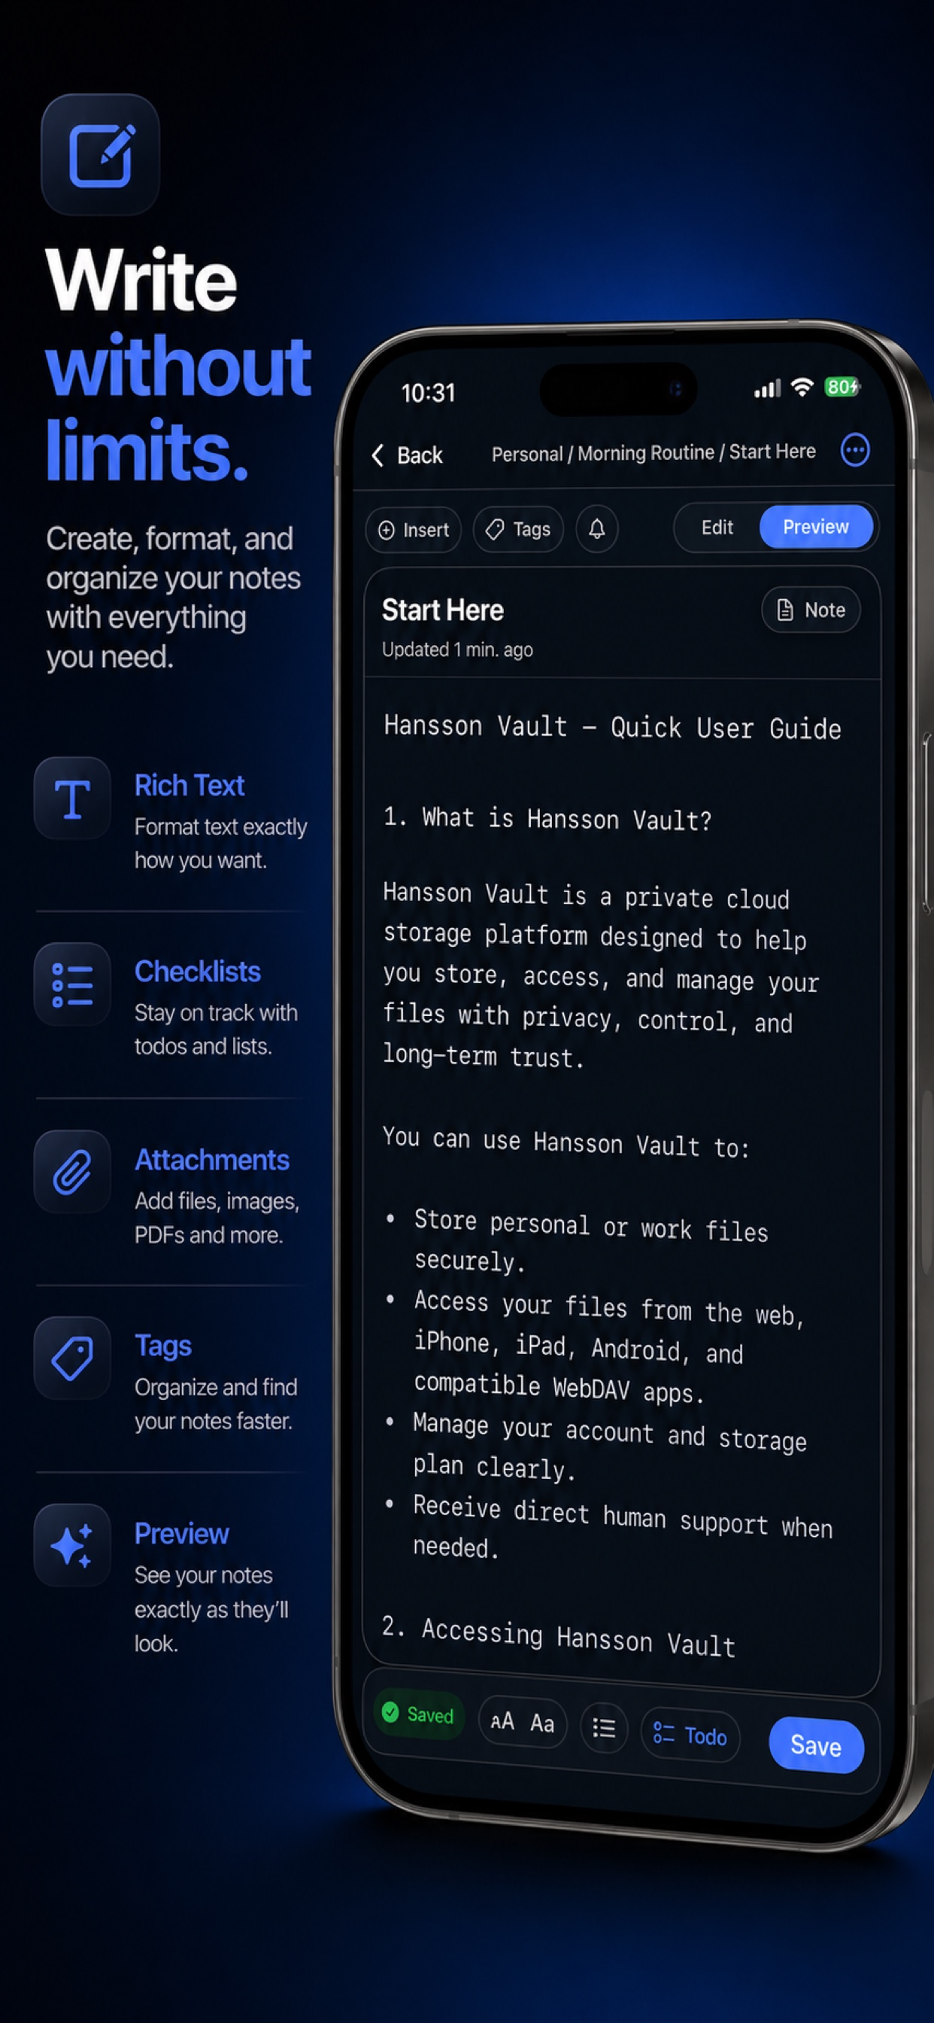Open the Tags button
The image size is (934, 2023).
tap(518, 529)
